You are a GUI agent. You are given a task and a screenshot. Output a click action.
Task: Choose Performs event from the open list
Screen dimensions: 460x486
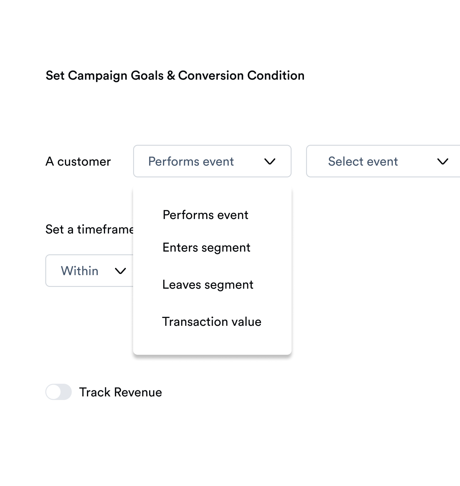(205, 215)
